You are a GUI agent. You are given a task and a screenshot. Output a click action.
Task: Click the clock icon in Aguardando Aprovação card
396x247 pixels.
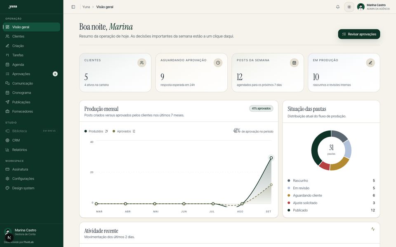(218, 63)
